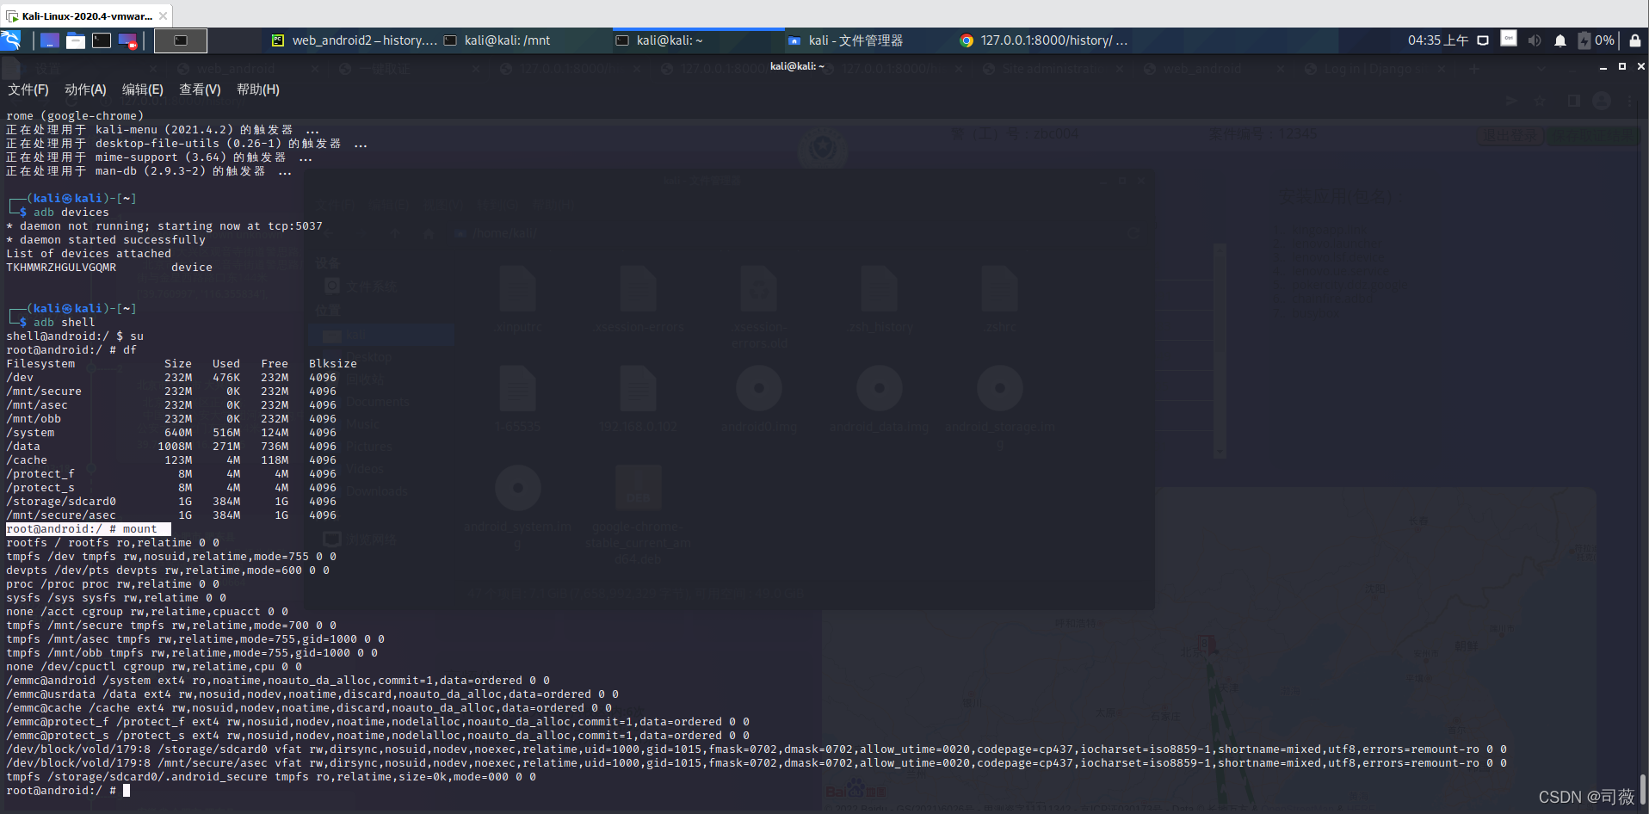The width and height of the screenshot is (1649, 814).
Task: Open the 动作(A) terminal menu
Action: click(x=85, y=89)
